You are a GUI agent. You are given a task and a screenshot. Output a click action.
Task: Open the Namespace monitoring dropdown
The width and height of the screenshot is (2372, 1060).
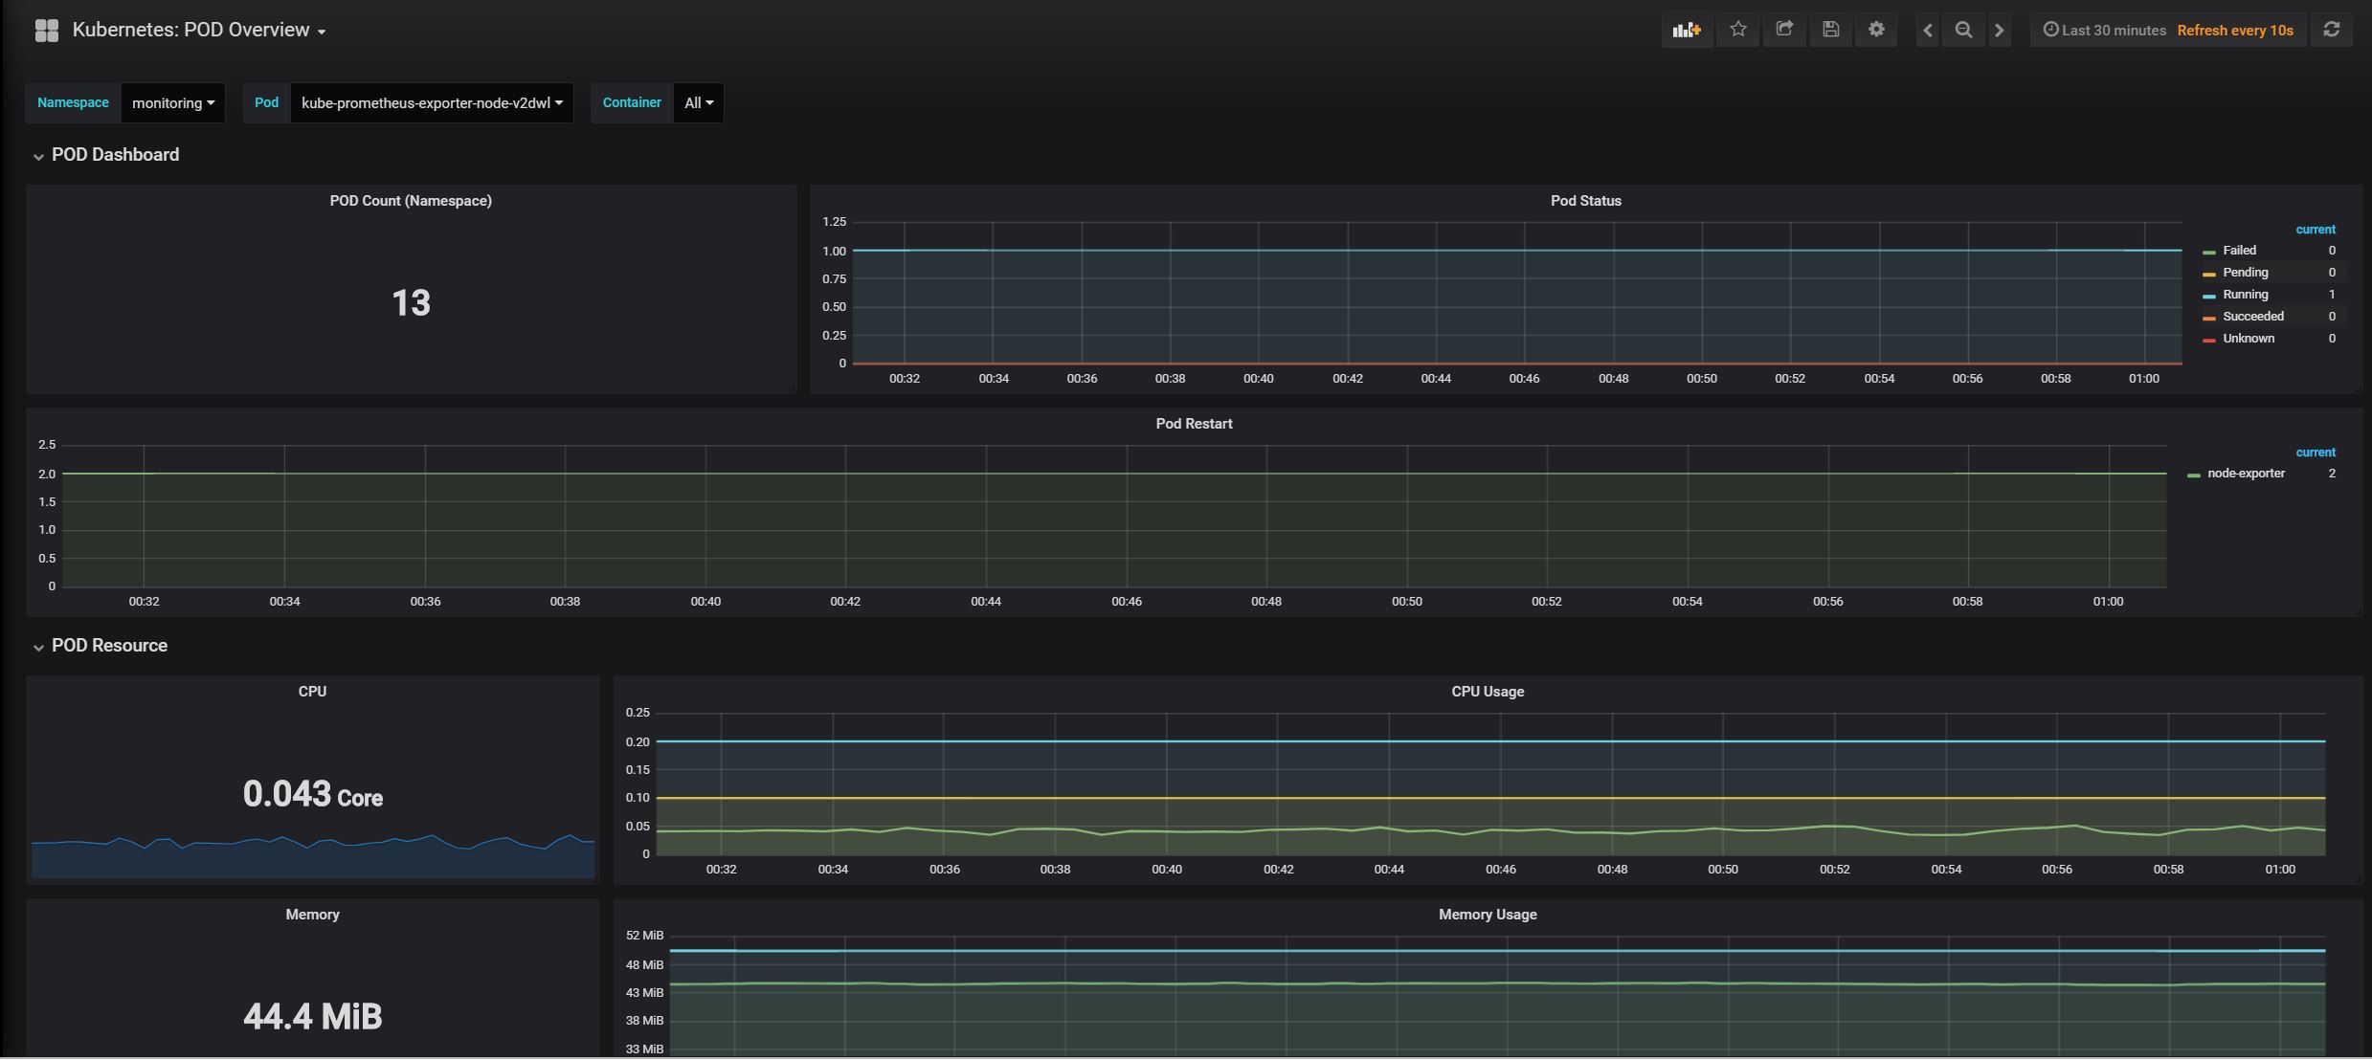[172, 103]
